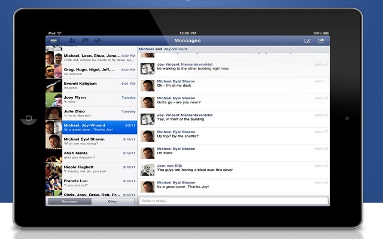This screenshot has width=383, height=239.
Task: Click Michael Eyal Sharon name above 'Ok - I'm at my desk'
Action: (x=176, y=81)
